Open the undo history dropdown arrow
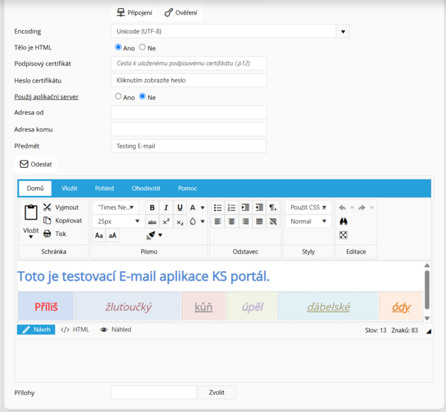 pyautogui.click(x=352, y=208)
